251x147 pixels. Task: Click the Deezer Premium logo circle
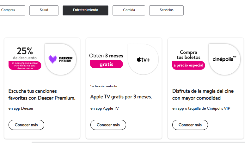click(x=61, y=59)
